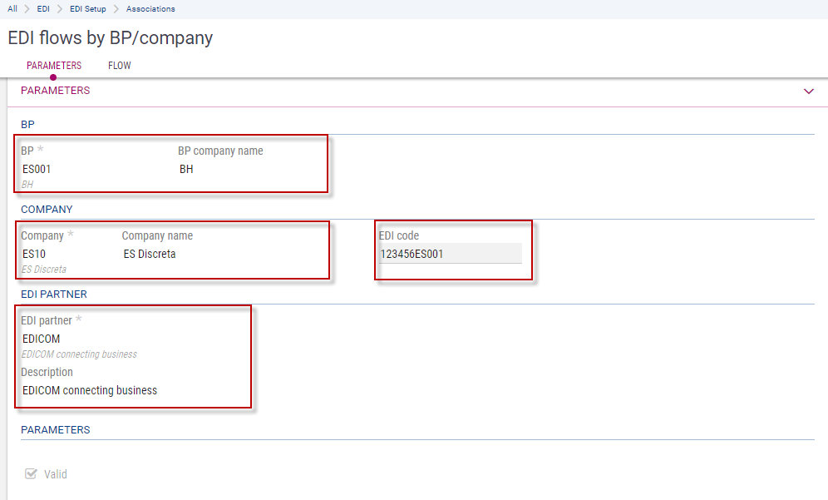Viewport: 828px width, 500px height.
Task: Click the breadcrumb arrow after All
Action: coord(27,9)
